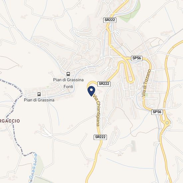Click the SR222 shield near the location pin

(x=104, y=84)
